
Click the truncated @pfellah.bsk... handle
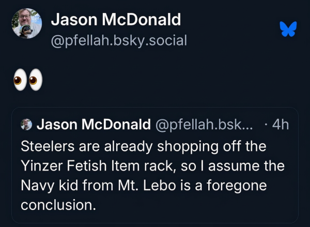point(205,125)
